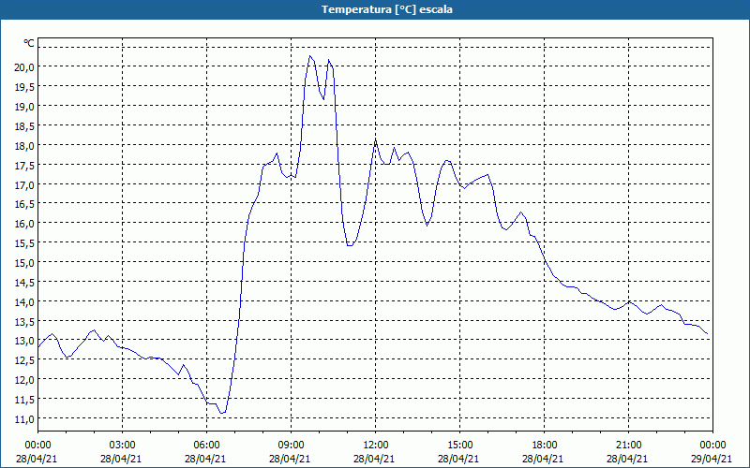The image size is (750, 468).
Task: Click the 16,5 temperature axis label
Action: (x=24, y=204)
